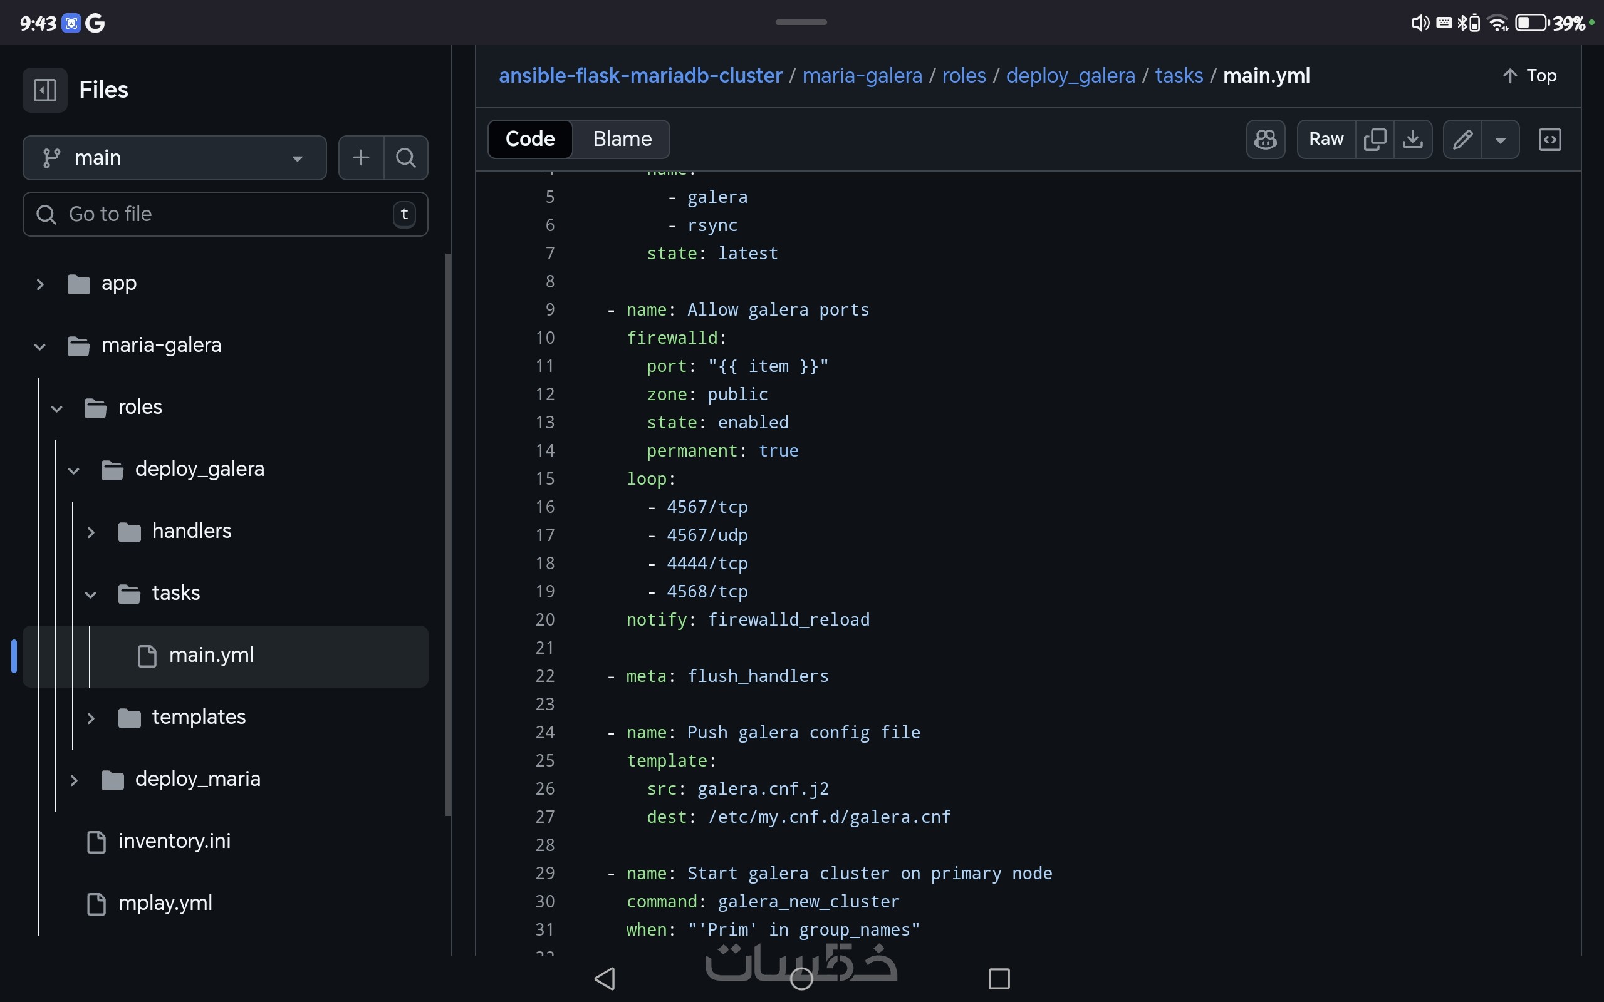Screen dimensions: 1604x1002
Task: Tap the Android back navigation button
Action: coord(605,978)
